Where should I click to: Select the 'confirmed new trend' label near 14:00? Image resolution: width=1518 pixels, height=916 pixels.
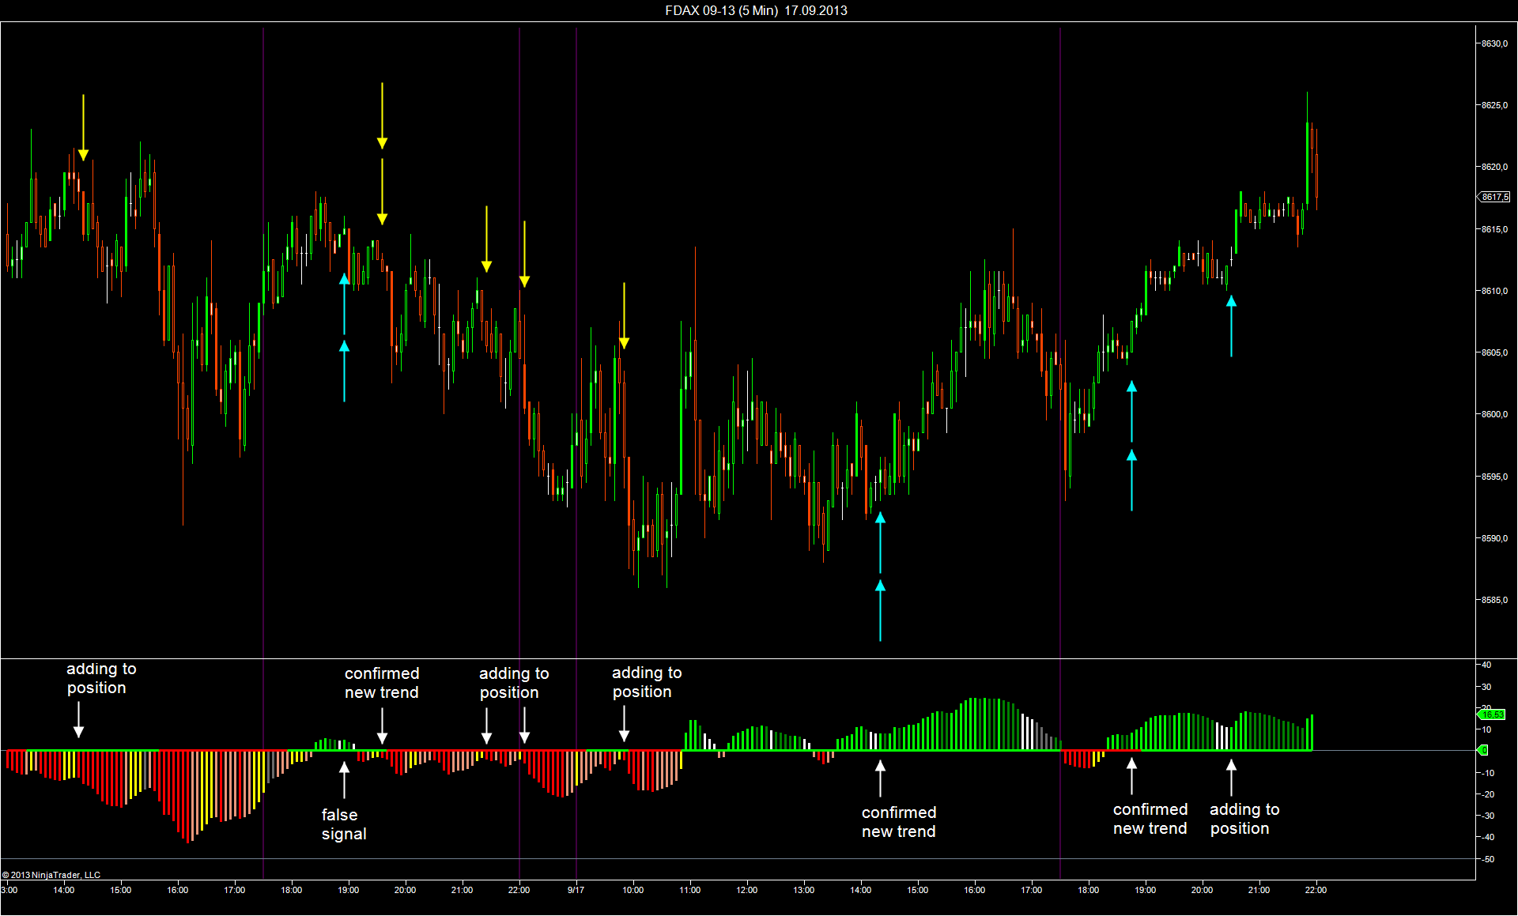coord(899,822)
